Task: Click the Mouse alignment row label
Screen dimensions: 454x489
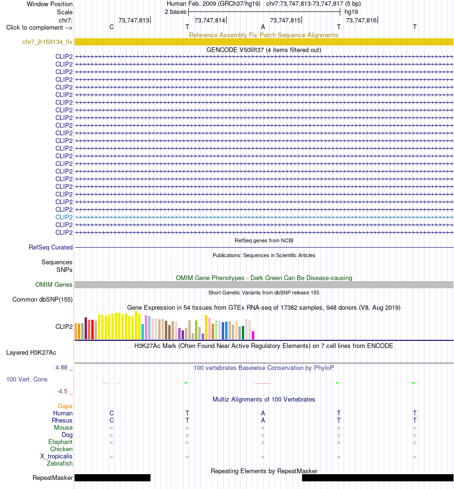Action: tap(63, 427)
